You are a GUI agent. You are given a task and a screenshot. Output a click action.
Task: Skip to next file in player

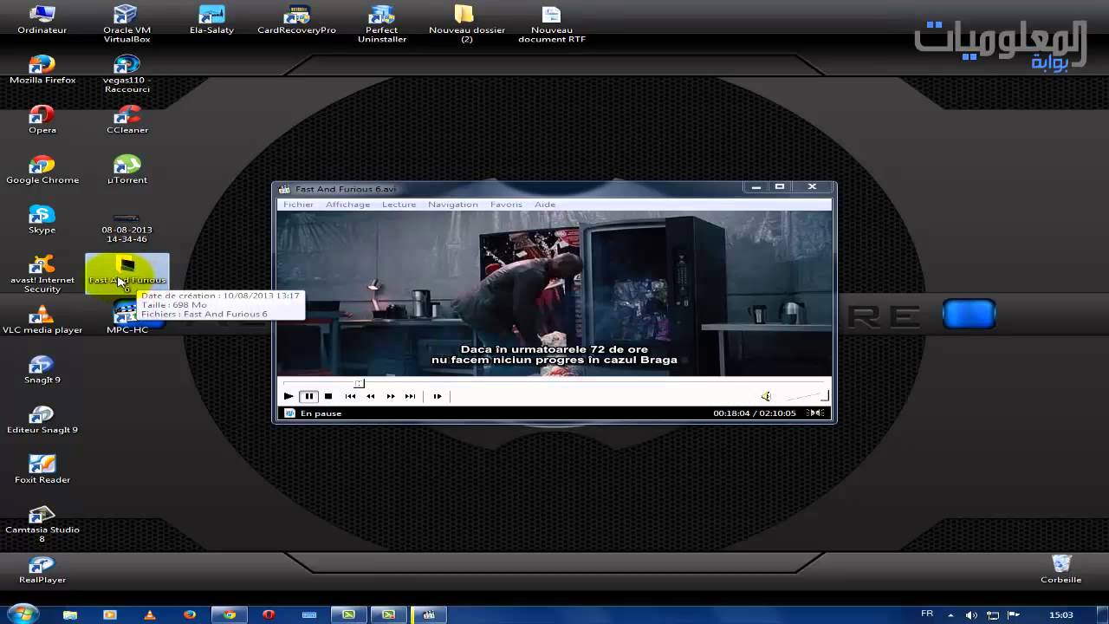coord(410,396)
